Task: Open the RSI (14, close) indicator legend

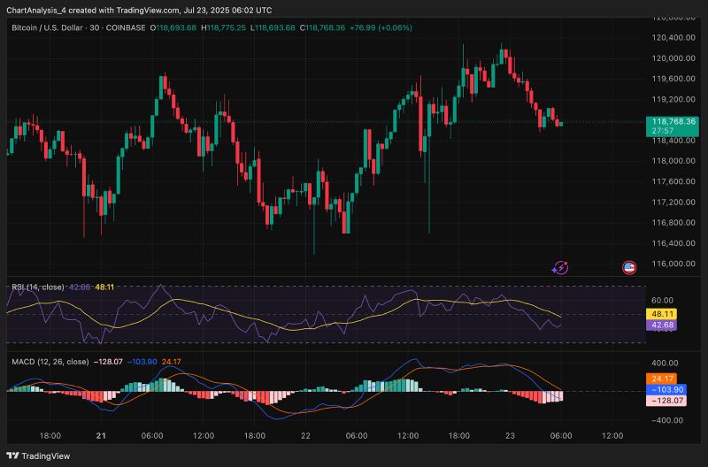Action: (x=37, y=287)
